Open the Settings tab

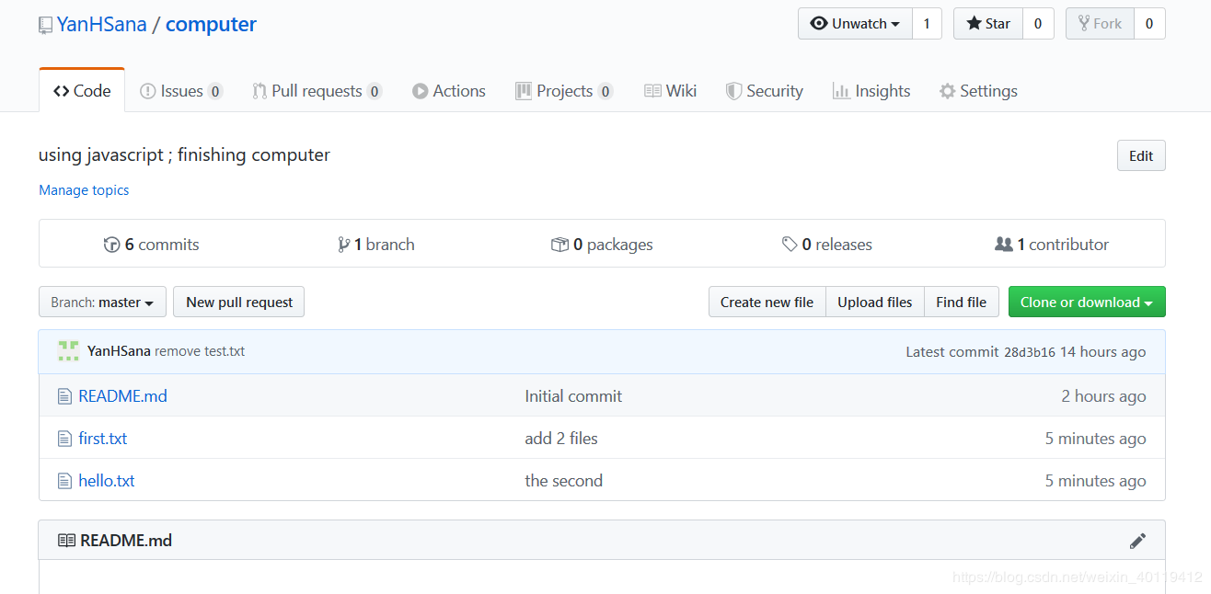coord(978,91)
